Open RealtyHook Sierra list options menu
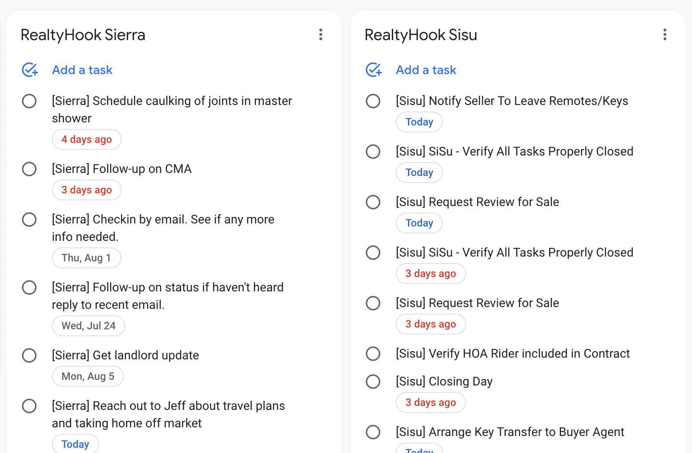This screenshot has width=692, height=453. (x=321, y=34)
